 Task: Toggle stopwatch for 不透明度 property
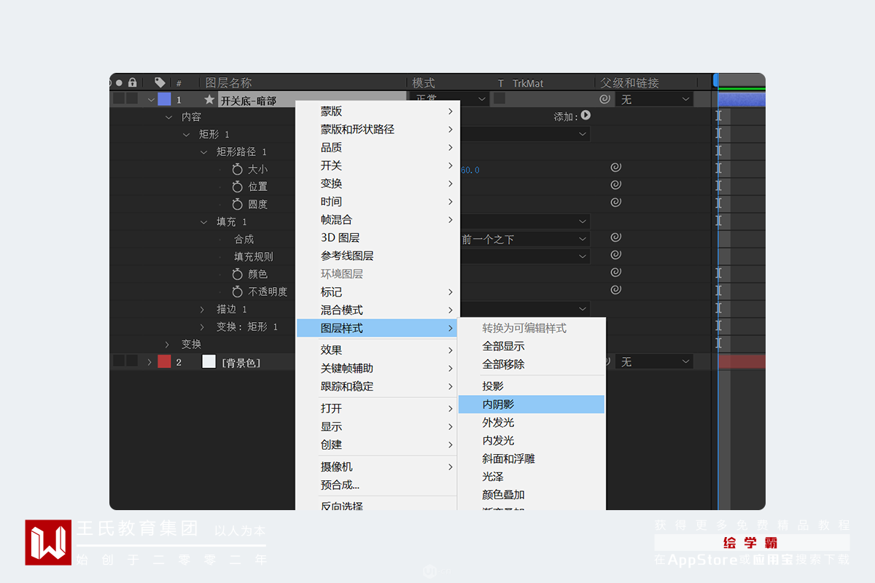click(x=237, y=291)
